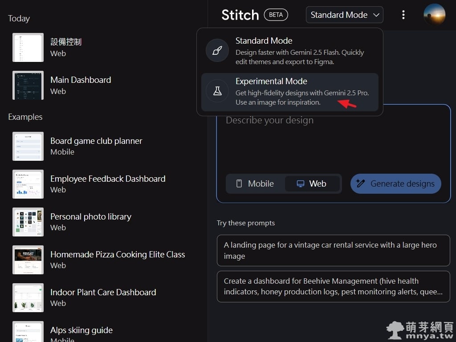Open the Main Dashboard project thumbnail
This screenshot has width=456, height=342.
(x=28, y=85)
